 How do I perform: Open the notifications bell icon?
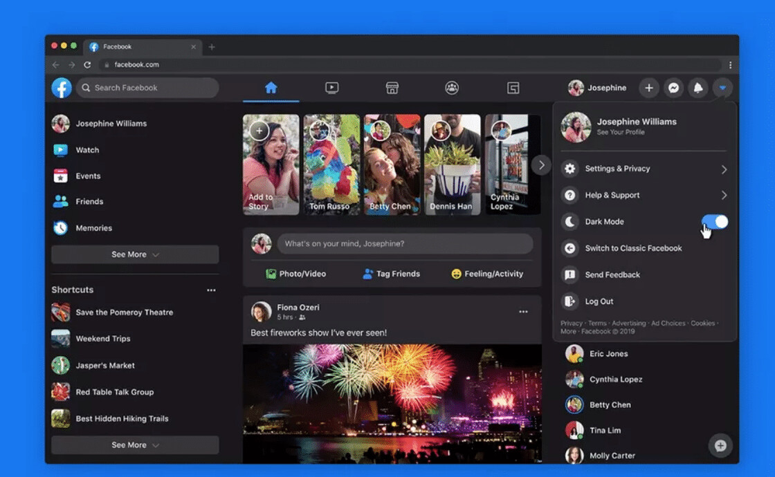[698, 88]
